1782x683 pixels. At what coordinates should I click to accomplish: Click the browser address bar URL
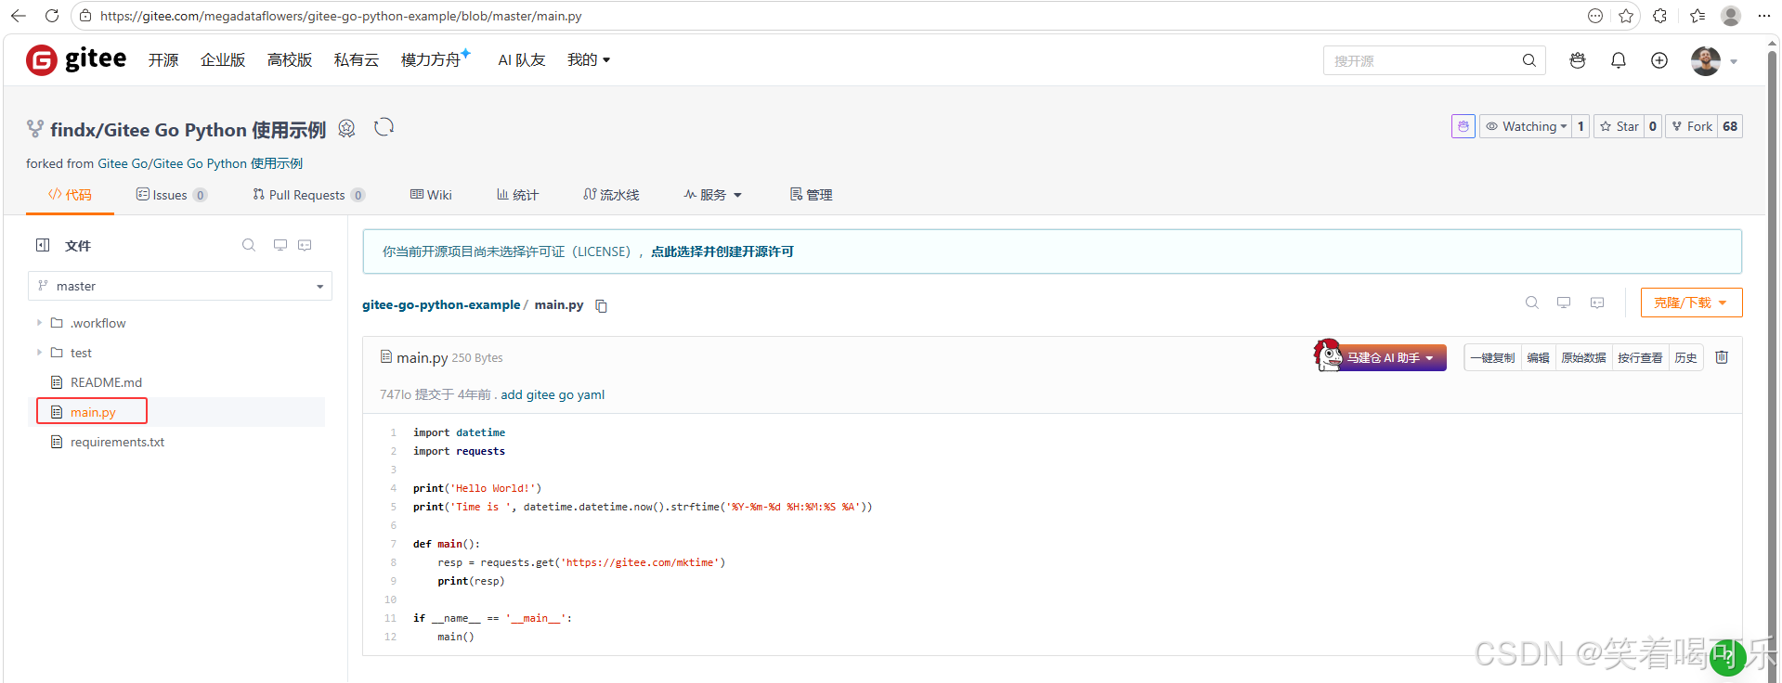[x=341, y=16]
